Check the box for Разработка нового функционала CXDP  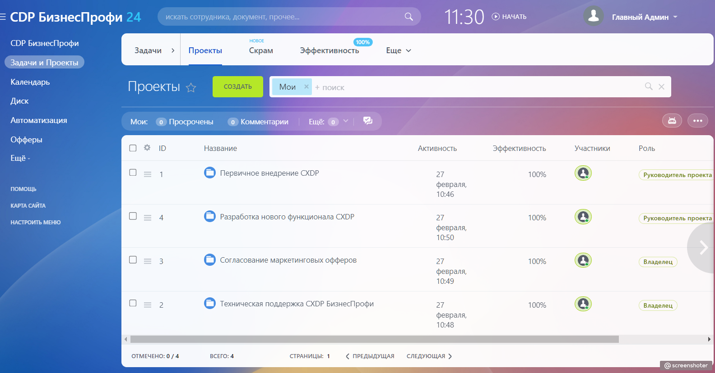(133, 216)
